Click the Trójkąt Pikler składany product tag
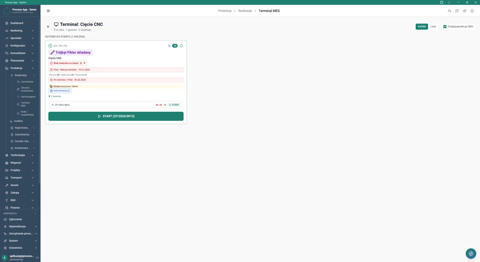This screenshot has width=480, height=262. pyautogui.click(x=70, y=53)
